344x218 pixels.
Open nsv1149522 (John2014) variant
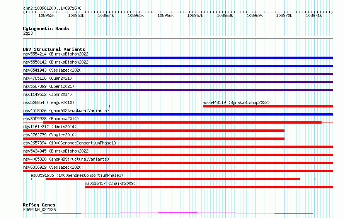point(48,94)
